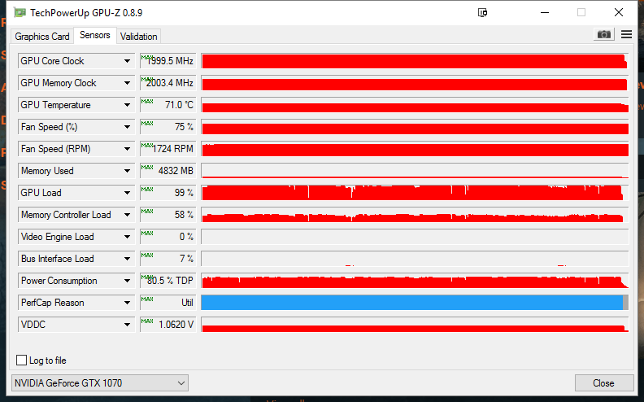Click the MAX indicator for Memory Used
Image resolution: width=644 pixels, height=402 pixels.
[146, 167]
